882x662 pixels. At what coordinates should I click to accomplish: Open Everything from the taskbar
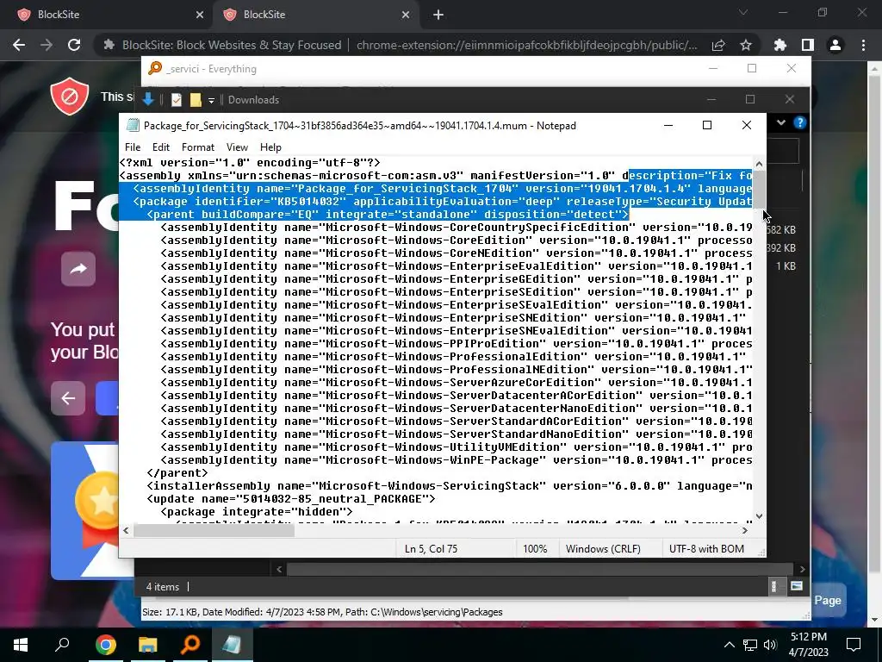tap(190, 645)
